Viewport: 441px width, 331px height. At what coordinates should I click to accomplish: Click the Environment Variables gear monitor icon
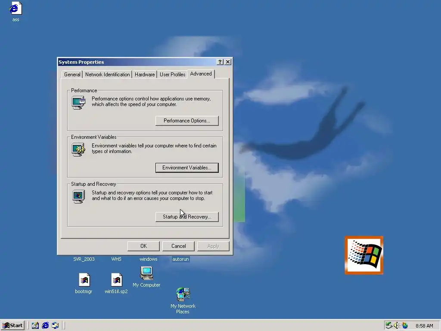pyautogui.click(x=78, y=150)
